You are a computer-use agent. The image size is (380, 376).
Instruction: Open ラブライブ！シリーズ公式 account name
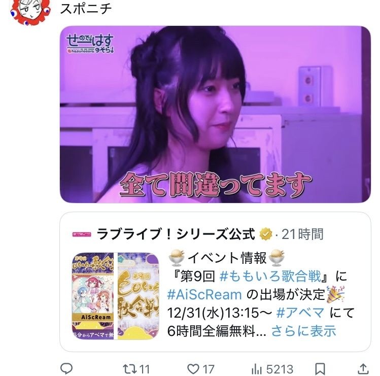click(x=176, y=234)
